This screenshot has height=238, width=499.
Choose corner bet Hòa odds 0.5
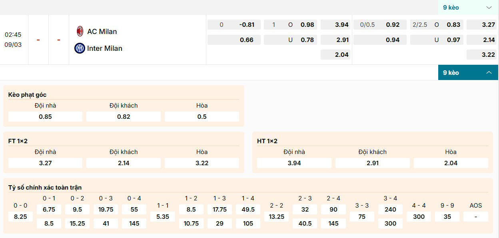click(x=202, y=117)
